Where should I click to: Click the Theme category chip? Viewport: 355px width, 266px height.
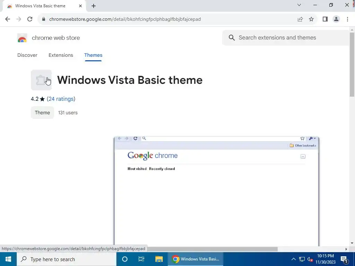(42, 113)
